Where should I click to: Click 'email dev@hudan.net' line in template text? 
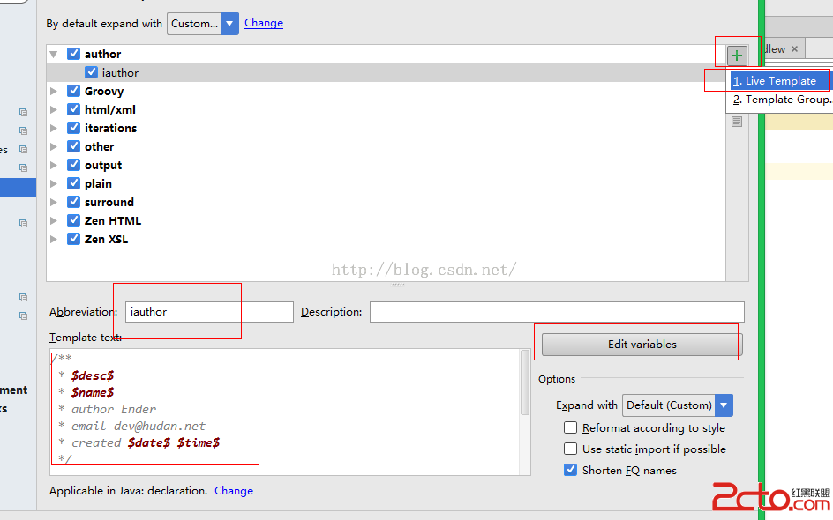point(139,426)
